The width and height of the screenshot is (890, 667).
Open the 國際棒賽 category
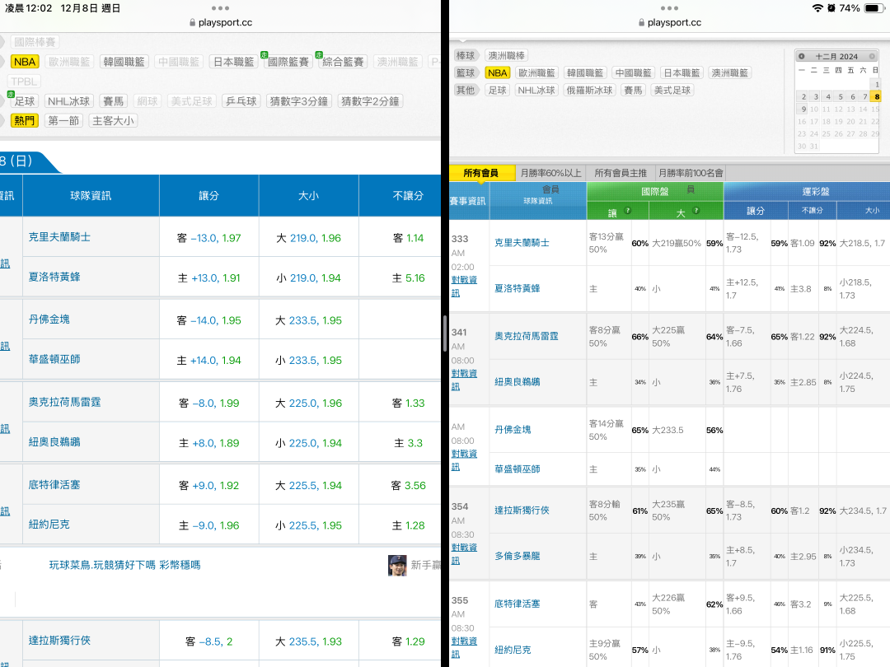click(35, 42)
